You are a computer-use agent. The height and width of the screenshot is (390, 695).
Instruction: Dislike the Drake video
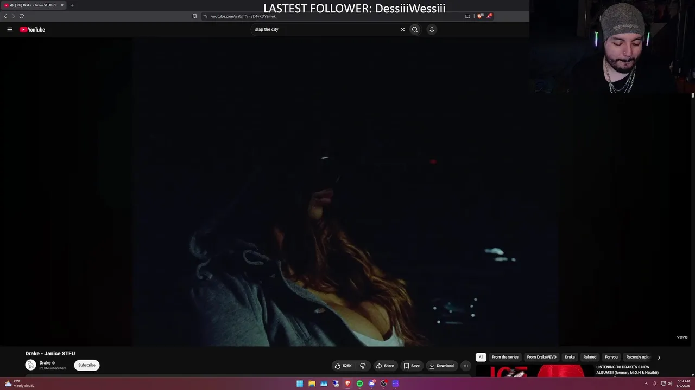363,366
